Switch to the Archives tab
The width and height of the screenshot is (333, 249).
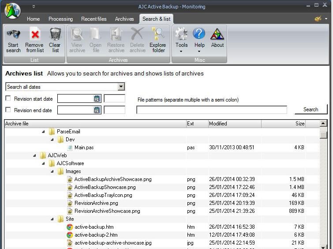tap(124, 19)
